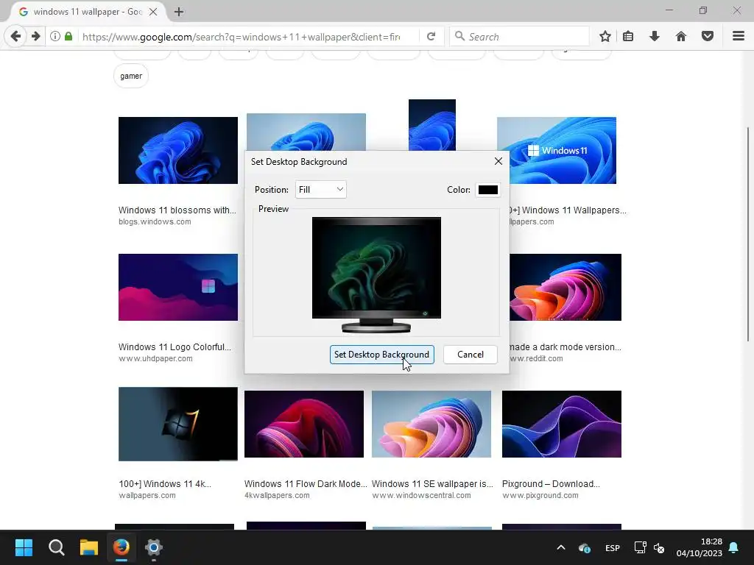Select the windows 11 wallpaper tab

coord(88,12)
